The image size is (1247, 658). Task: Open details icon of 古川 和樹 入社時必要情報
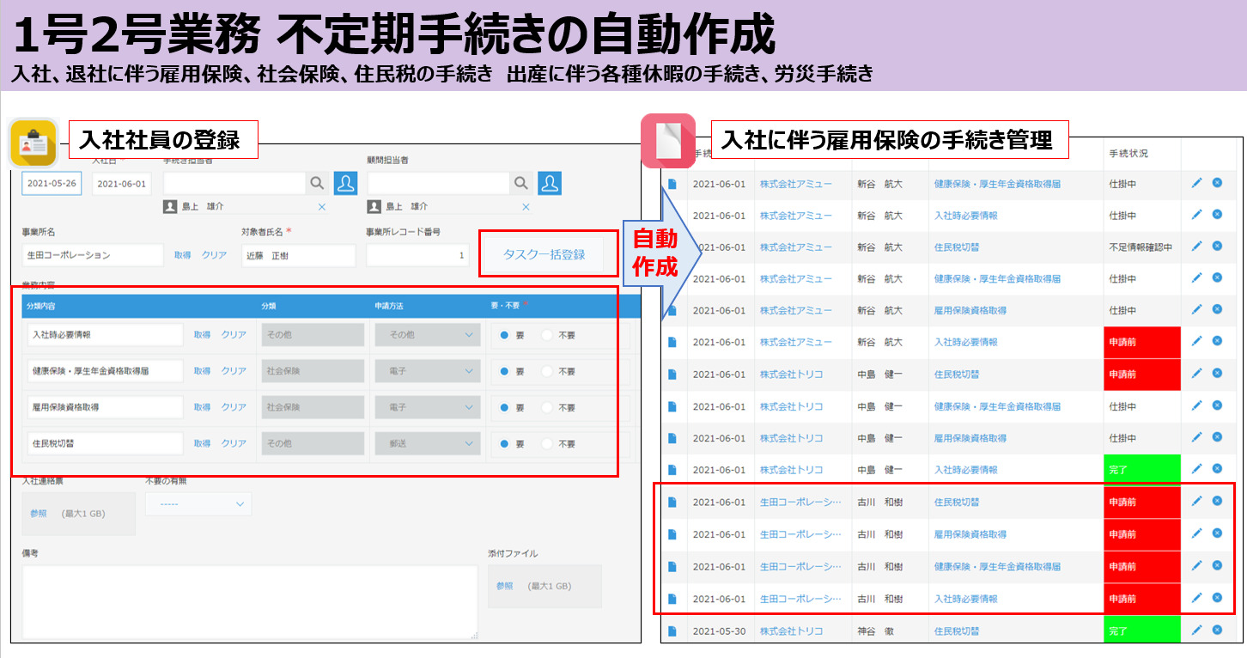(x=672, y=599)
